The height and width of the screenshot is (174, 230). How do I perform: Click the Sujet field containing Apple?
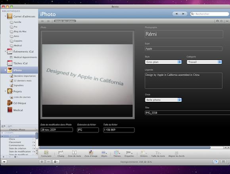click(184, 49)
